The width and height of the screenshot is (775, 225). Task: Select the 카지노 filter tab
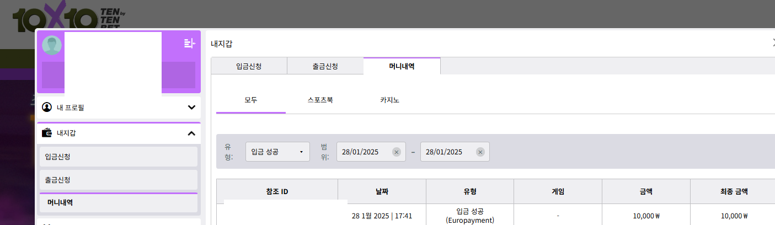tap(389, 101)
